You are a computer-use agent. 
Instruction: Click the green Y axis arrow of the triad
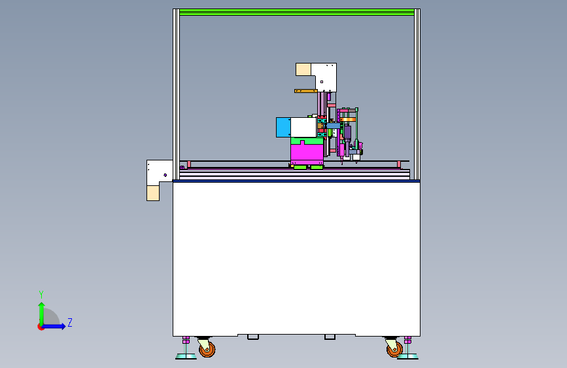point(42,313)
